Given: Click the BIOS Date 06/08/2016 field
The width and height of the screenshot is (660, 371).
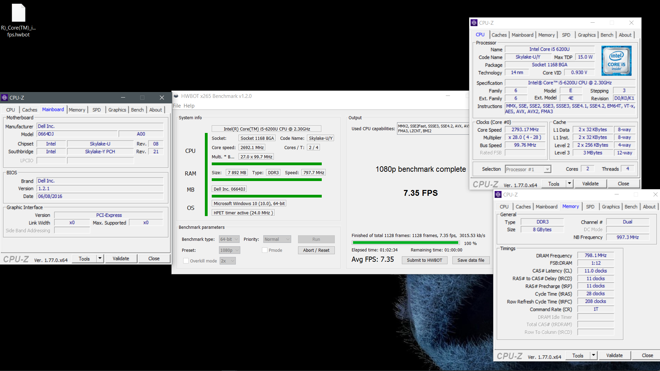Looking at the screenshot, I should click(x=100, y=196).
